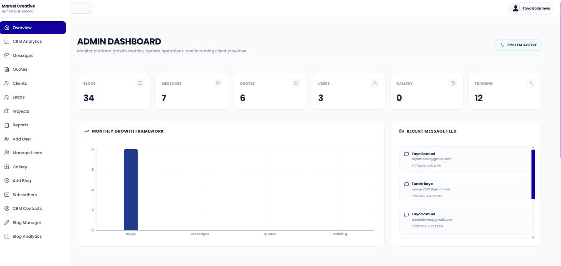Open the Overview menu item
561x266 pixels.
point(33,28)
